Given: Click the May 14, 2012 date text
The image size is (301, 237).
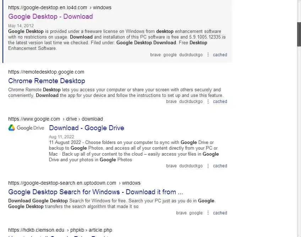Looking at the screenshot, I should (x=21, y=26).
